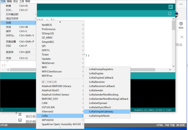Expand SPI examples submenu
188x130 pixels.
point(60,46)
